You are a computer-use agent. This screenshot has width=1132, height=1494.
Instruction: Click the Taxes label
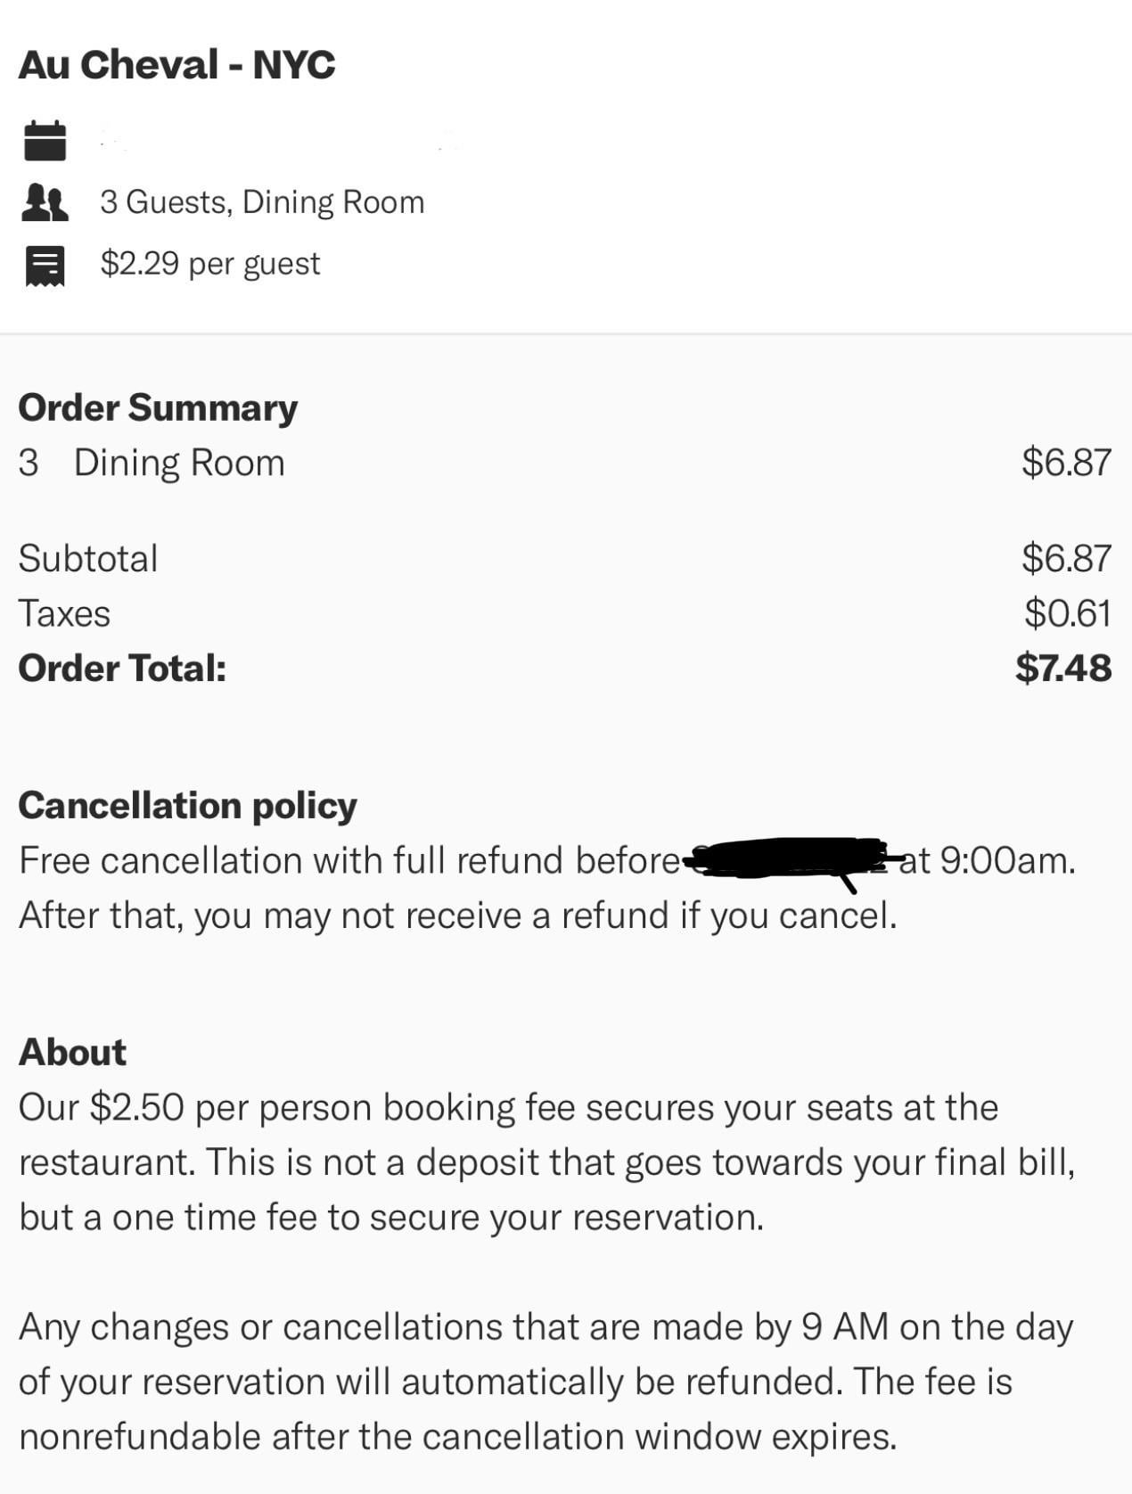[x=64, y=613]
